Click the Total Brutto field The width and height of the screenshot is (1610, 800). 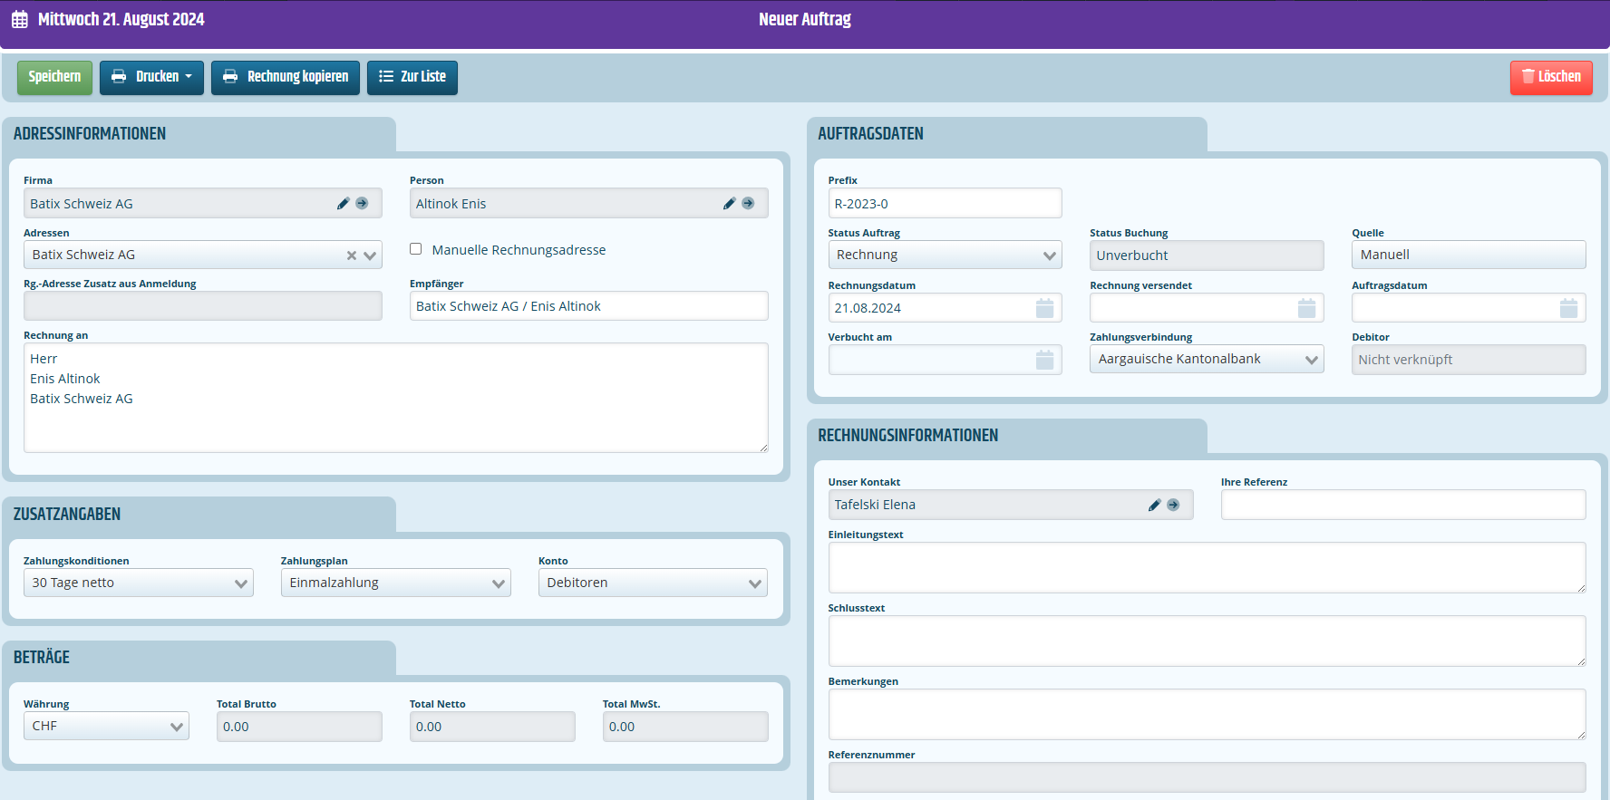point(299,727)
